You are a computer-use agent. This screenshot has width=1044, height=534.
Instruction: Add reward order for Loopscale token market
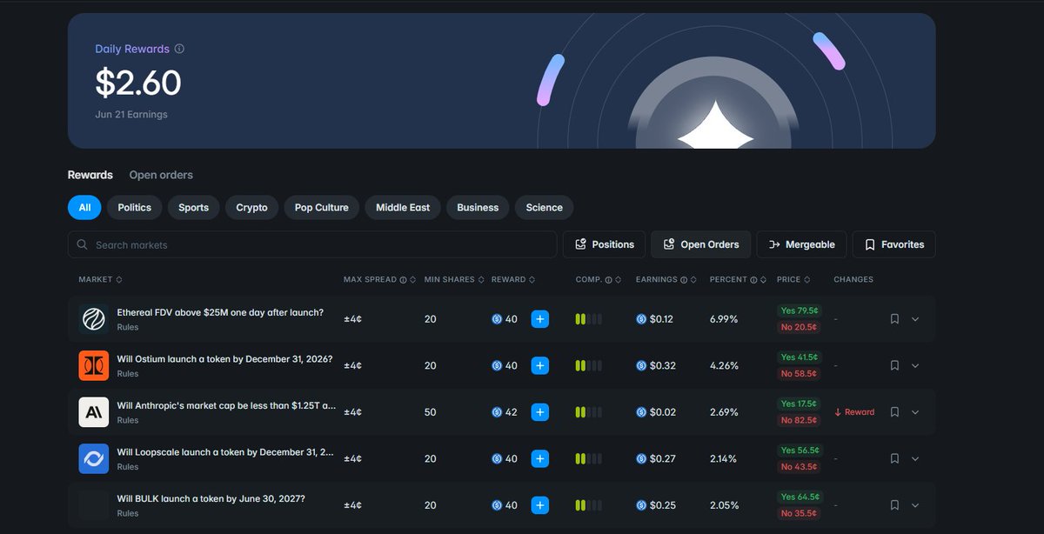[540, 459]
